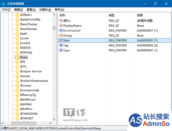
Task: Click the bcmfn2 folder icon
Action: click(17, 43)
